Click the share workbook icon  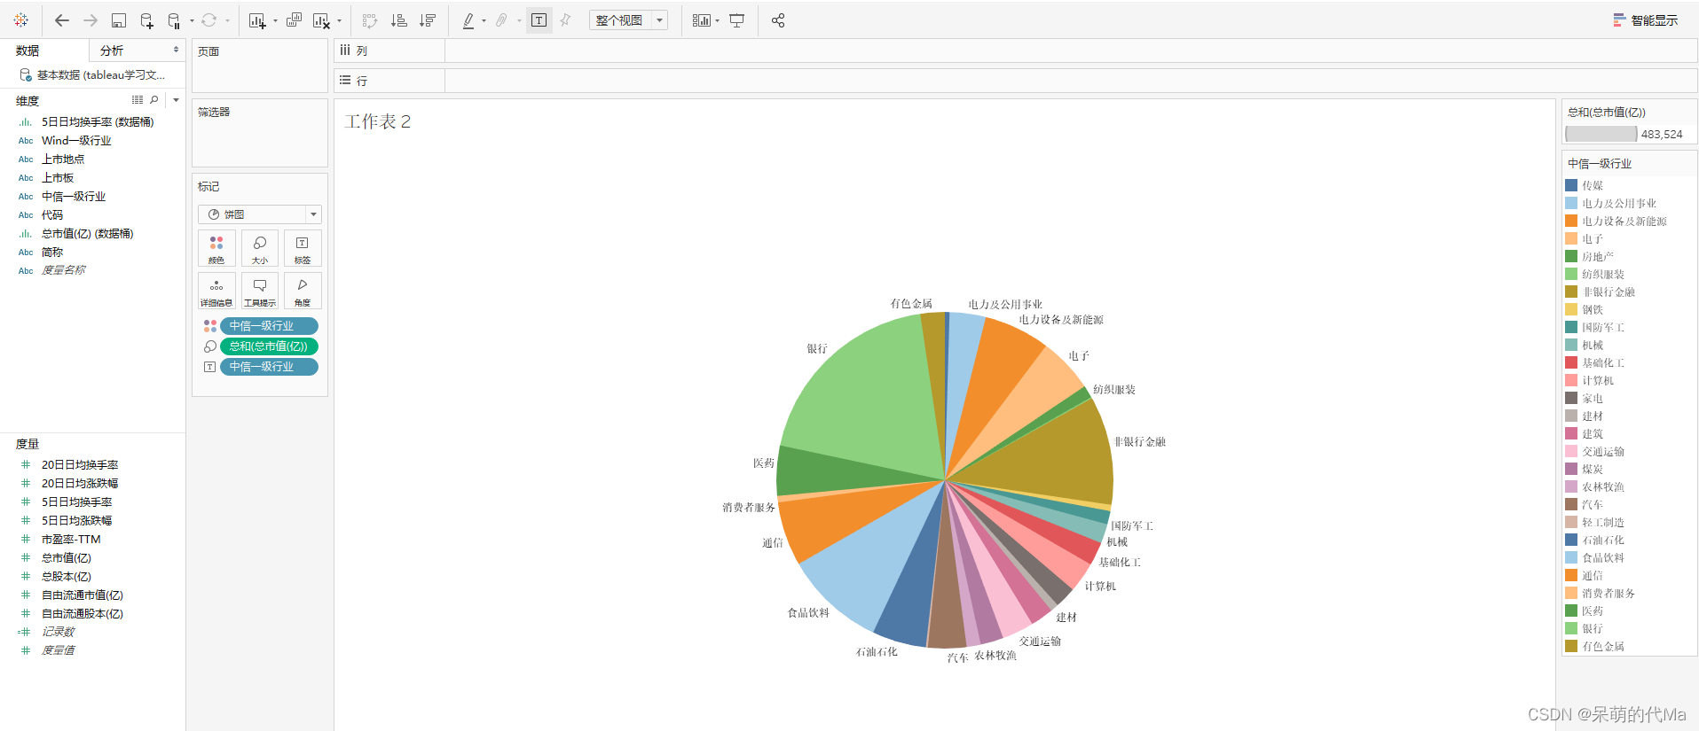(778, 19)
